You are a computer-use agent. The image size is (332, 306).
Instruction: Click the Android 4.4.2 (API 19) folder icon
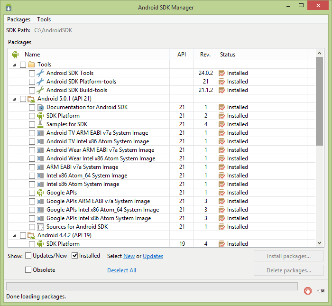click(x=31, y=235)
